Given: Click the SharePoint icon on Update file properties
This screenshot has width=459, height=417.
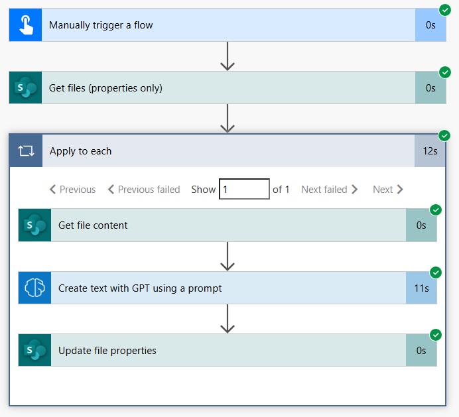Looking at the screenshot, I should 35,350.
